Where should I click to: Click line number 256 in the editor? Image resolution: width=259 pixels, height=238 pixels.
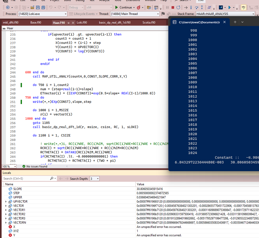tap(13, 123)
